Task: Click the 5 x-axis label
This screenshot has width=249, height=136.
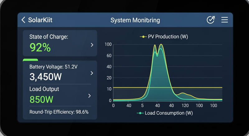Action: point(143,105)
